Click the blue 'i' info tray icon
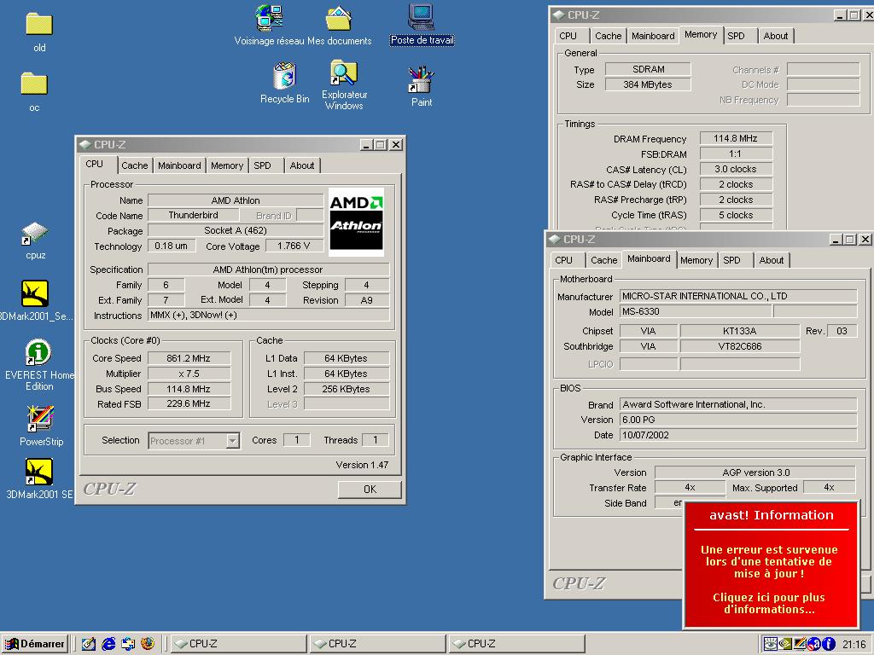Viewport: 874px width, 655px height. [828, 644]
